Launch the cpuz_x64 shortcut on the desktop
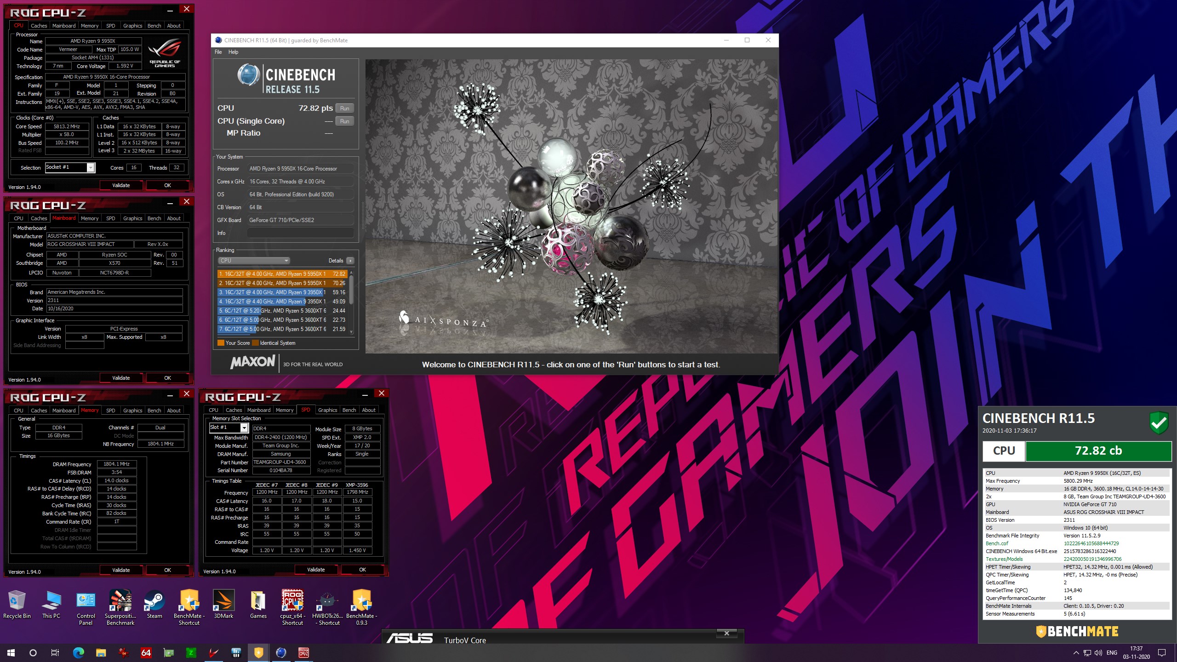1177x662 pixels. tap(292, 608)
